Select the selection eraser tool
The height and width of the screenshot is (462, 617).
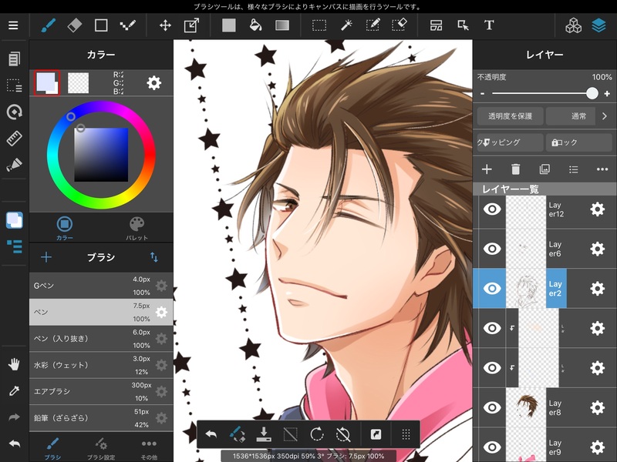[x=400, y=25]
